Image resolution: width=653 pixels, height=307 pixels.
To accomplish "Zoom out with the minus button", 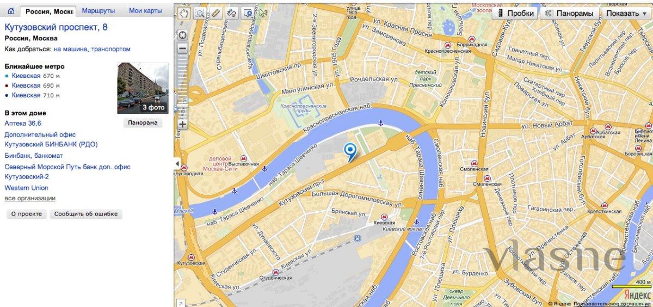I will [182, 48].
